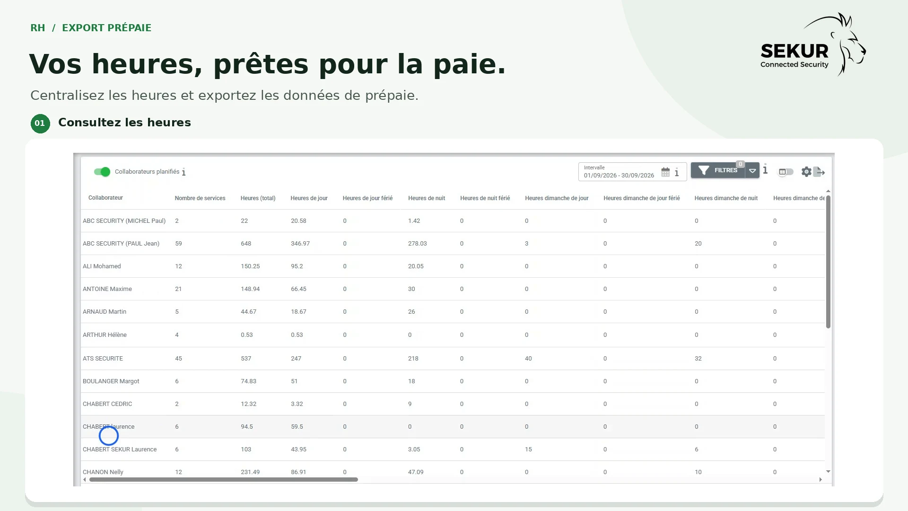Viewport: 908px width, 511px height.
Task: Click the horizontal scrollbar thumb under the table
Action: [223, 480]
